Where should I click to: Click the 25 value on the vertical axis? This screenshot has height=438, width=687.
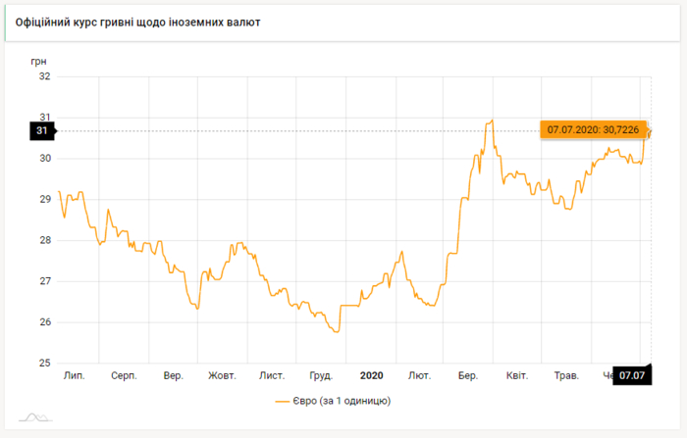[45, 364]
